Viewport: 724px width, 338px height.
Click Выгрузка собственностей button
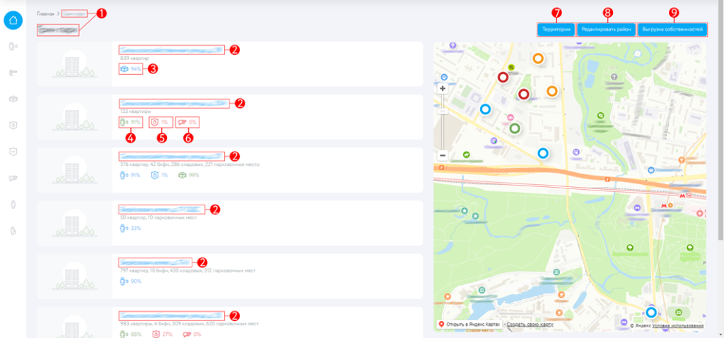[672, 30]
